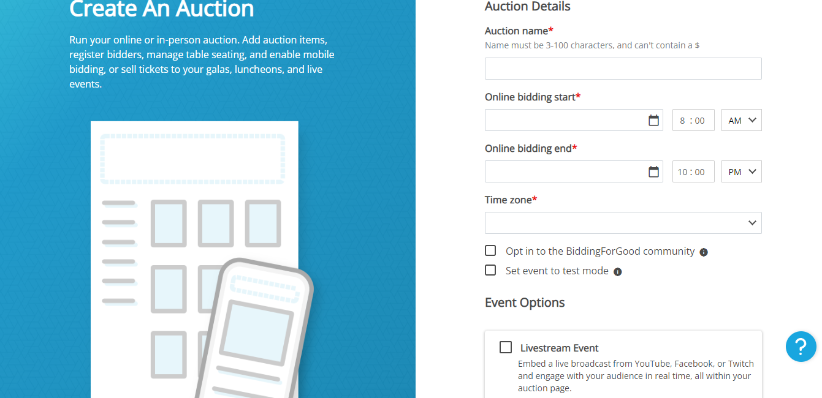This screenshot has height=398, width=822.
Task: Click the online bidding end date field
Action: (x=574, y=171)
